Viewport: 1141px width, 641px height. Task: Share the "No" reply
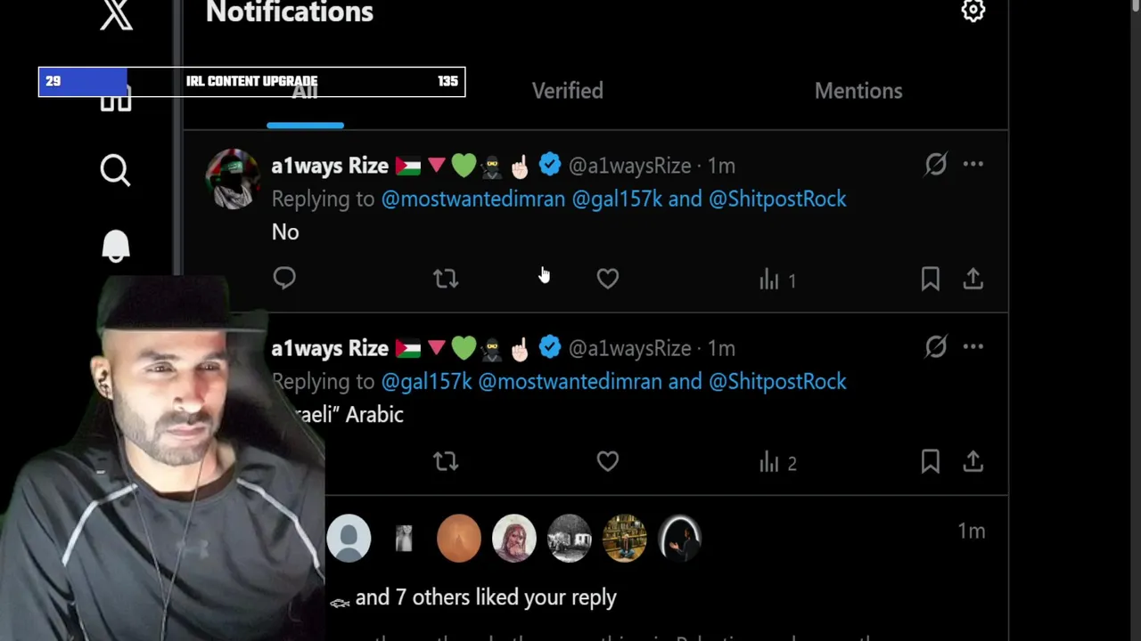tap(973, 279)
